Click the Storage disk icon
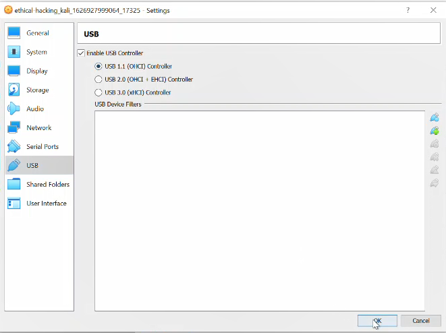This screenshot has width=446, height=333. (13, 90)
